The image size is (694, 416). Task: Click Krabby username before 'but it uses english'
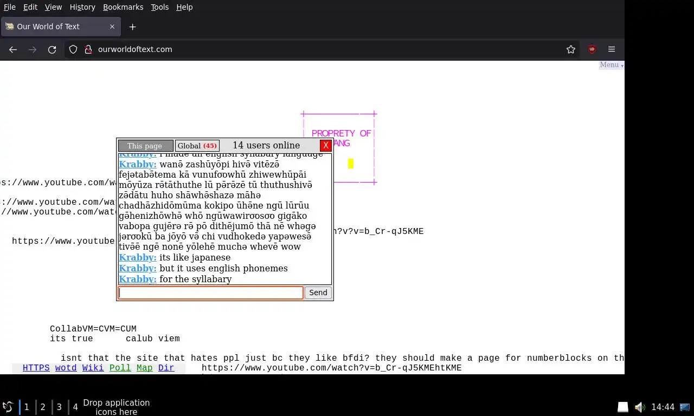[138, 268]
